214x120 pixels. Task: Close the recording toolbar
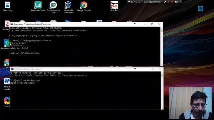tap(180, 2)
